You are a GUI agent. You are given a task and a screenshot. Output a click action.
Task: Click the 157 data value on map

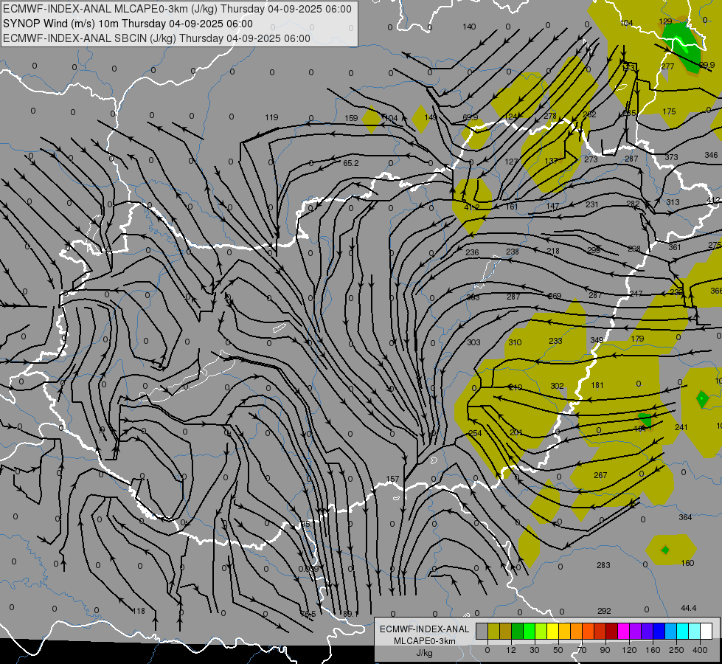(x=392, y=480)
